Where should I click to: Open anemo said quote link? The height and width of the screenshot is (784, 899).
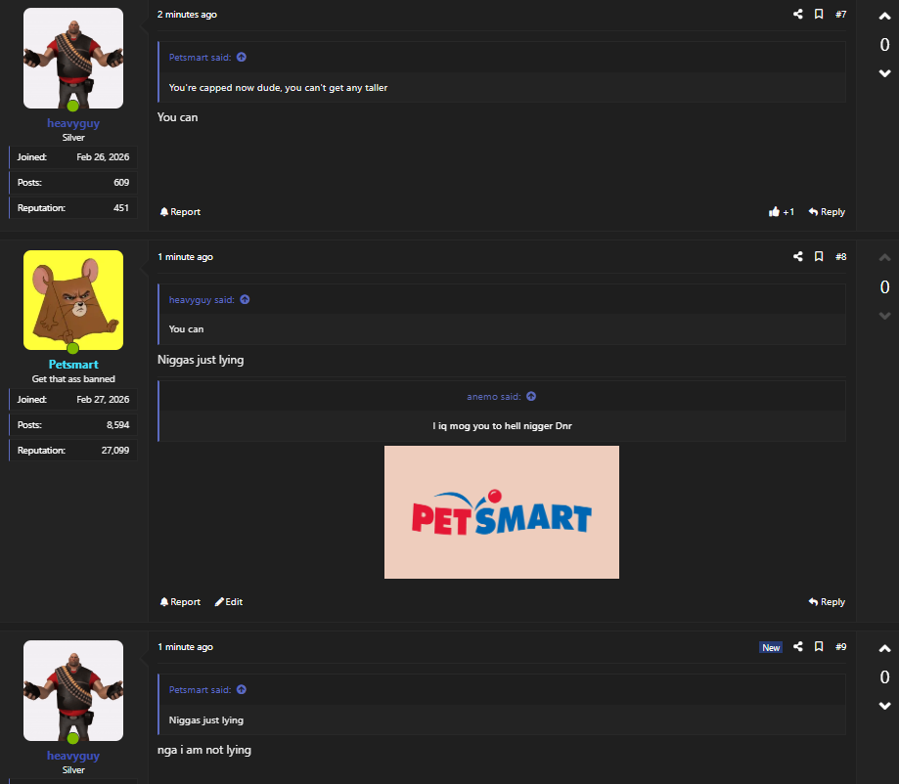[493, 397]
